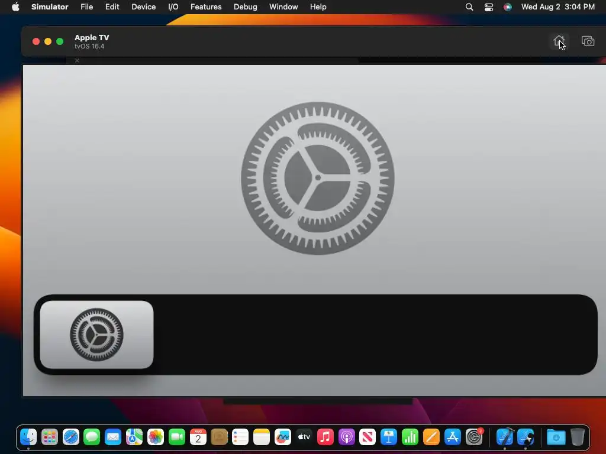Screen dimensions: 606x454
Task: Open Calendar from the Dock
Action: [198, 437]
